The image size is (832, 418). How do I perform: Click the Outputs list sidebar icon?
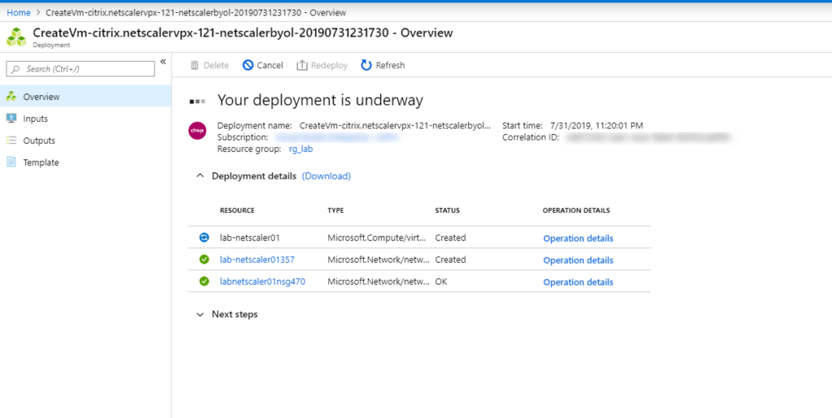click(x=11, y=140)
